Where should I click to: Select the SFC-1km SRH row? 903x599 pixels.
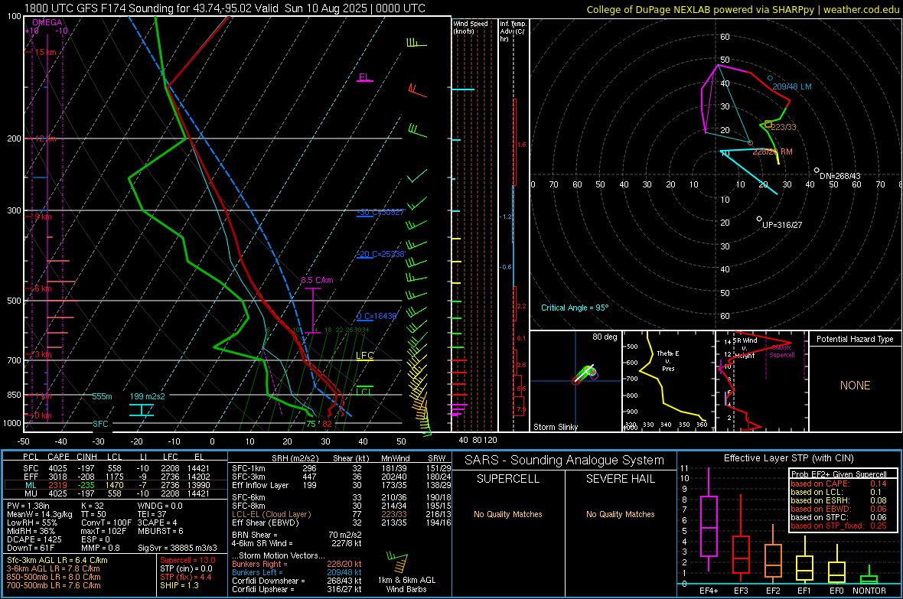coord(341,468)
